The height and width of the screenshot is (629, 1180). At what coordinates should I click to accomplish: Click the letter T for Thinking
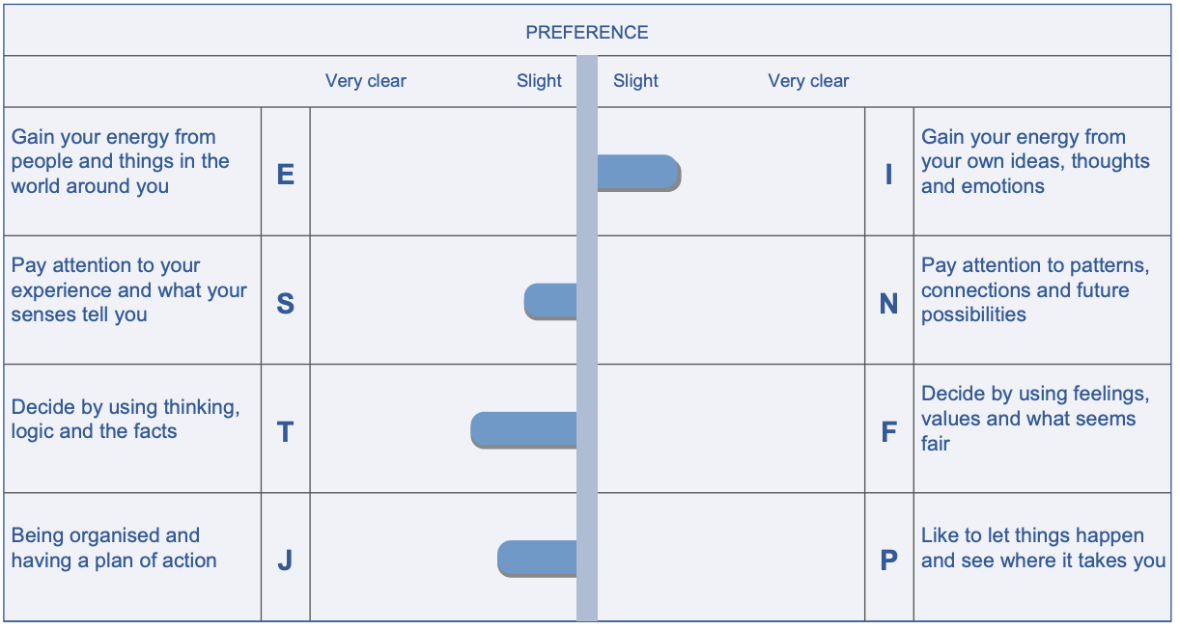(285, 432)
